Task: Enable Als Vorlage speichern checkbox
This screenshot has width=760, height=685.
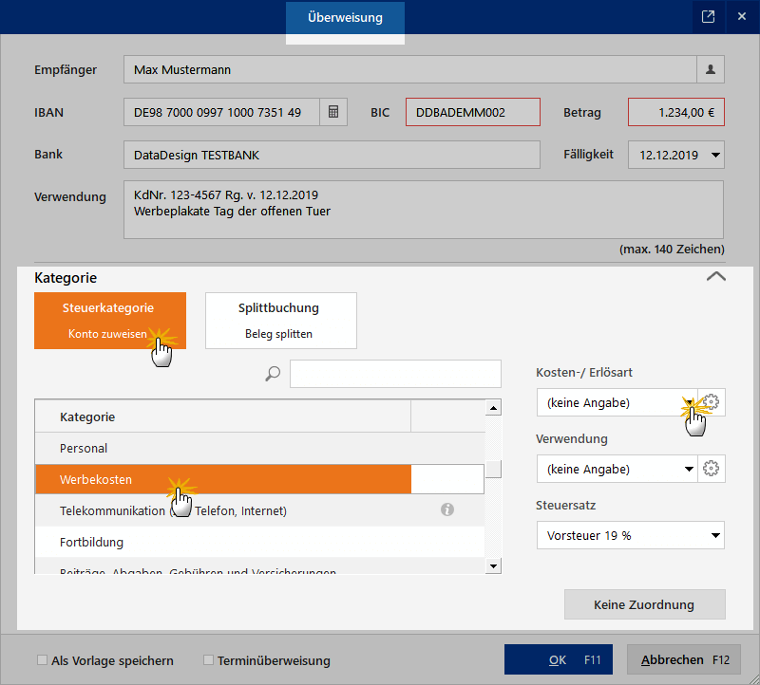Action: pos(42,659)
